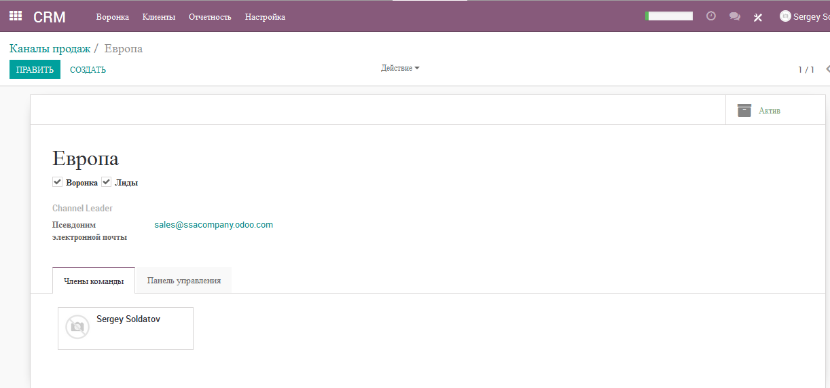Click the ПРАВИТЬ button
This screenshot has width=830, height=388.
pos(35,69)
